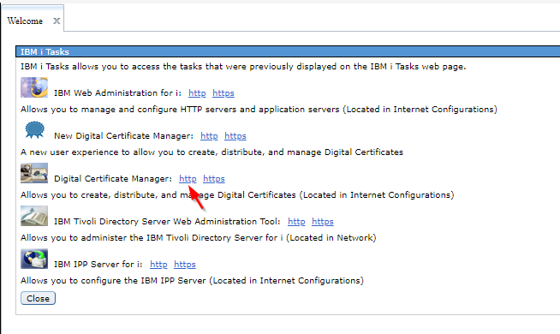Viewport: 560px width, 334px height.
Task: Open New Digital Certificate Manager https link
Action: (235, 136)
